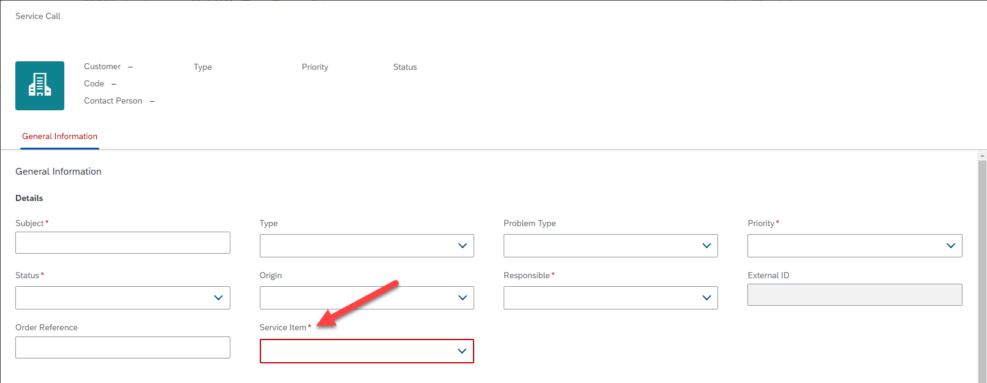
Task: Click the 'Service Item' field label
Action: pyautogui.click(x=282, y=327)
